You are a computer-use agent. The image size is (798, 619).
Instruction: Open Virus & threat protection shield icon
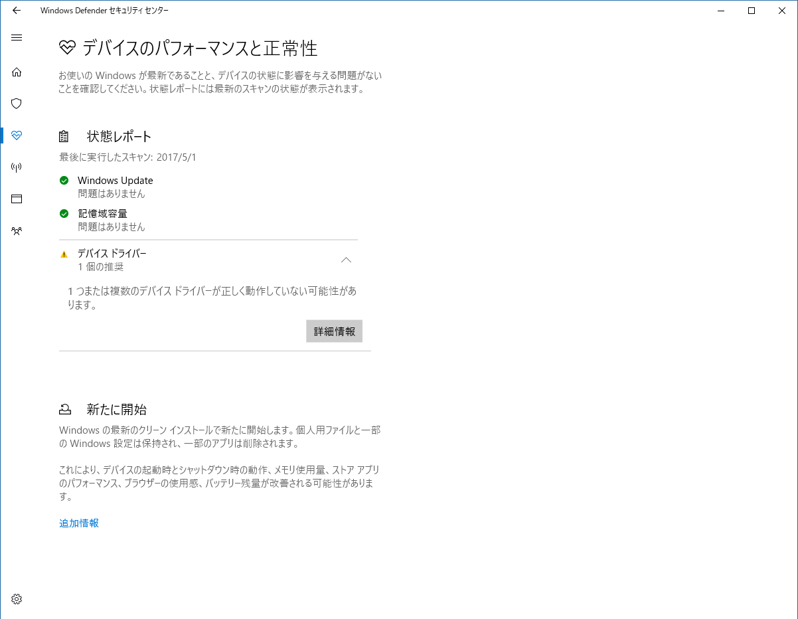tap(17, 104)
